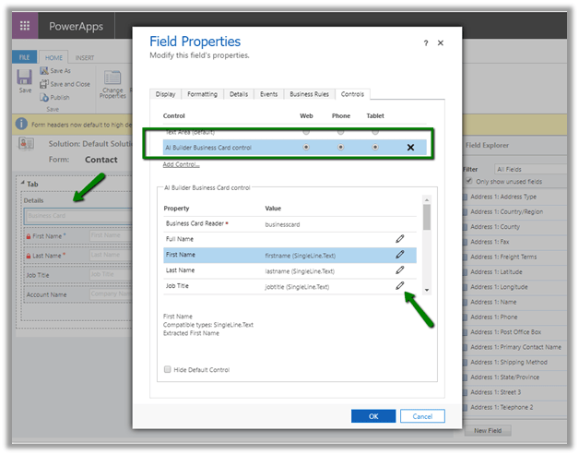Select the Tablet radio for AI Builder control

374,147
